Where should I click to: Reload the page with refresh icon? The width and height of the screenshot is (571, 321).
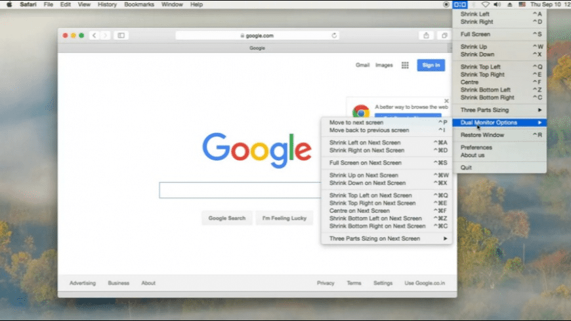(x=334, y=35)
